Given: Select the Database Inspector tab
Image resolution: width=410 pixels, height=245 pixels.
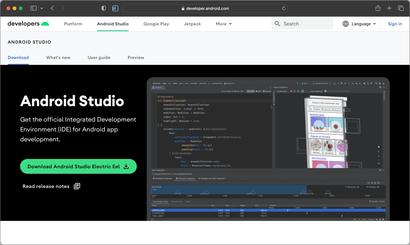Looking at the screenshot, I should 163,178.
